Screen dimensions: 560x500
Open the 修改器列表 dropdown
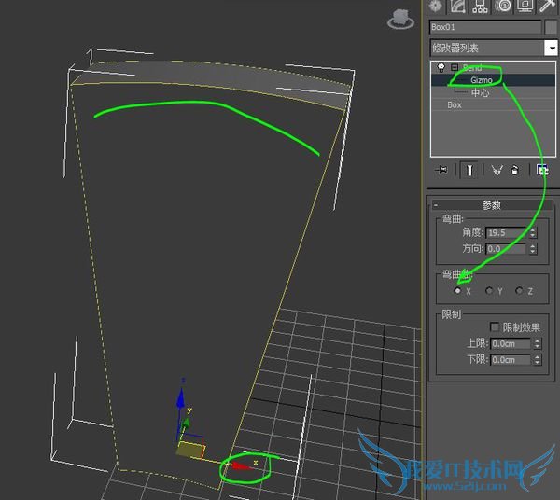(x=551, y=48)
